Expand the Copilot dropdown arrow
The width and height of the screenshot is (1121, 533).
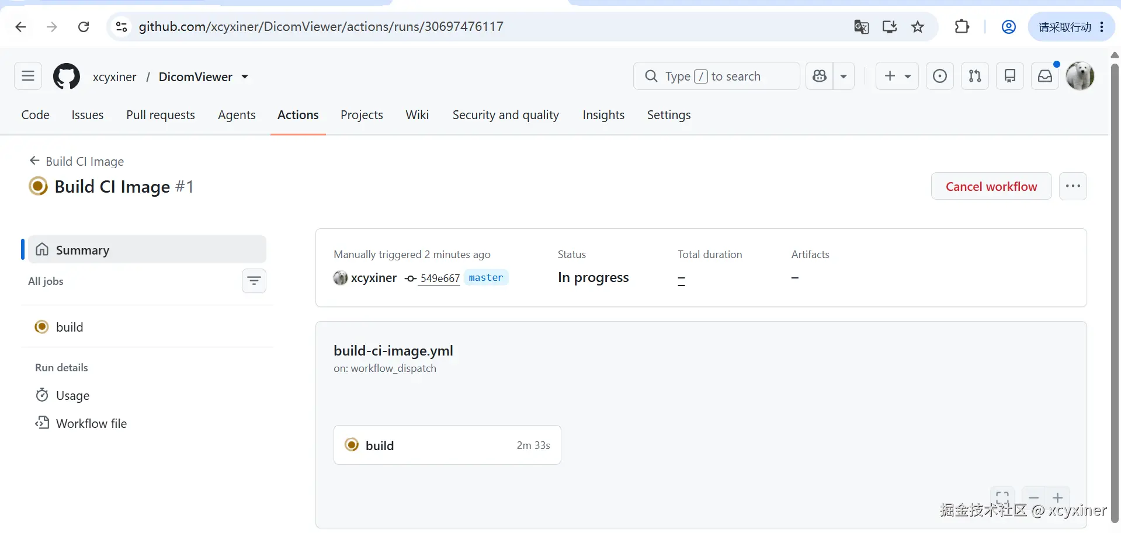(844, 76)
